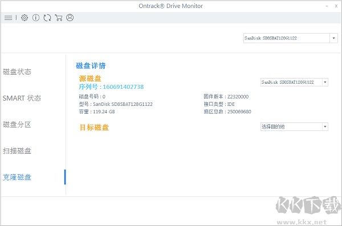Image resolution: width=342 pixels, height=226 pixels.
Task: Click the 容量 119.24 GB value
Action: [x=97, y=112]
